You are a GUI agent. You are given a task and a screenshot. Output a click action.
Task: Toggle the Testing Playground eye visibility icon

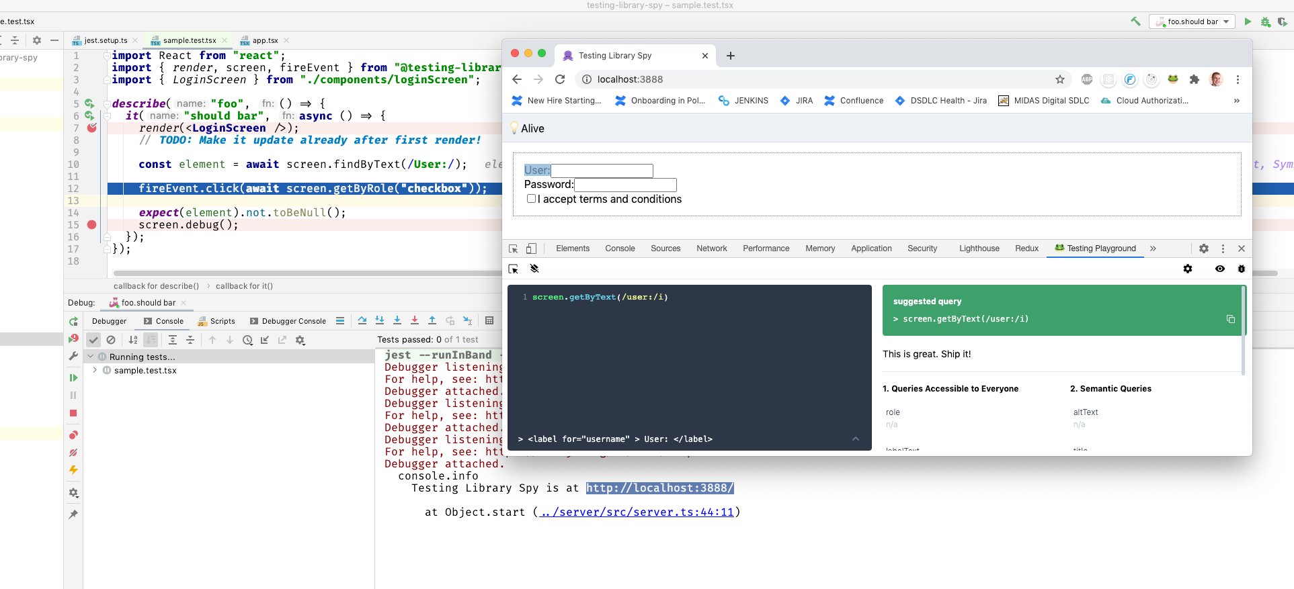(1220, 269)
